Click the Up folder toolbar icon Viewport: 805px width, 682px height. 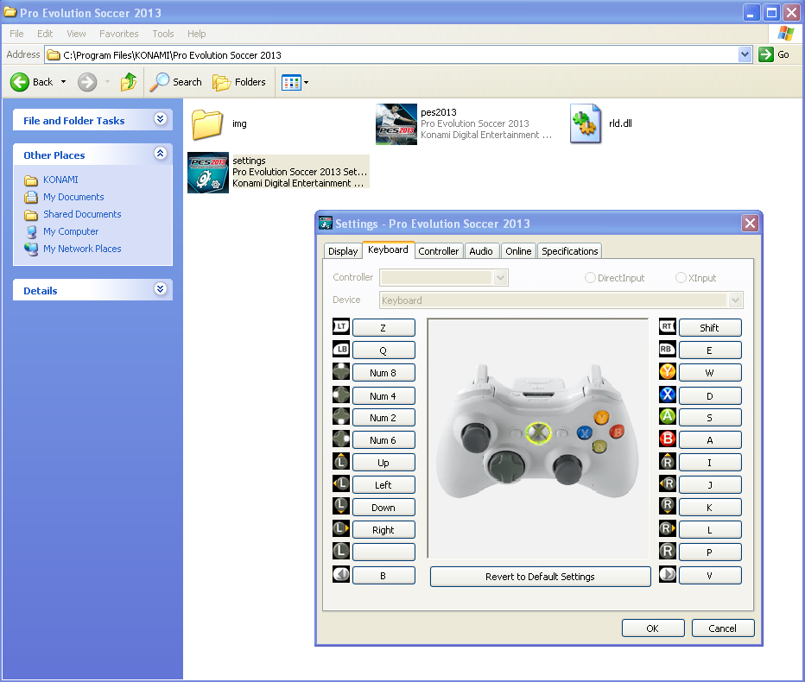pos(129,82)
